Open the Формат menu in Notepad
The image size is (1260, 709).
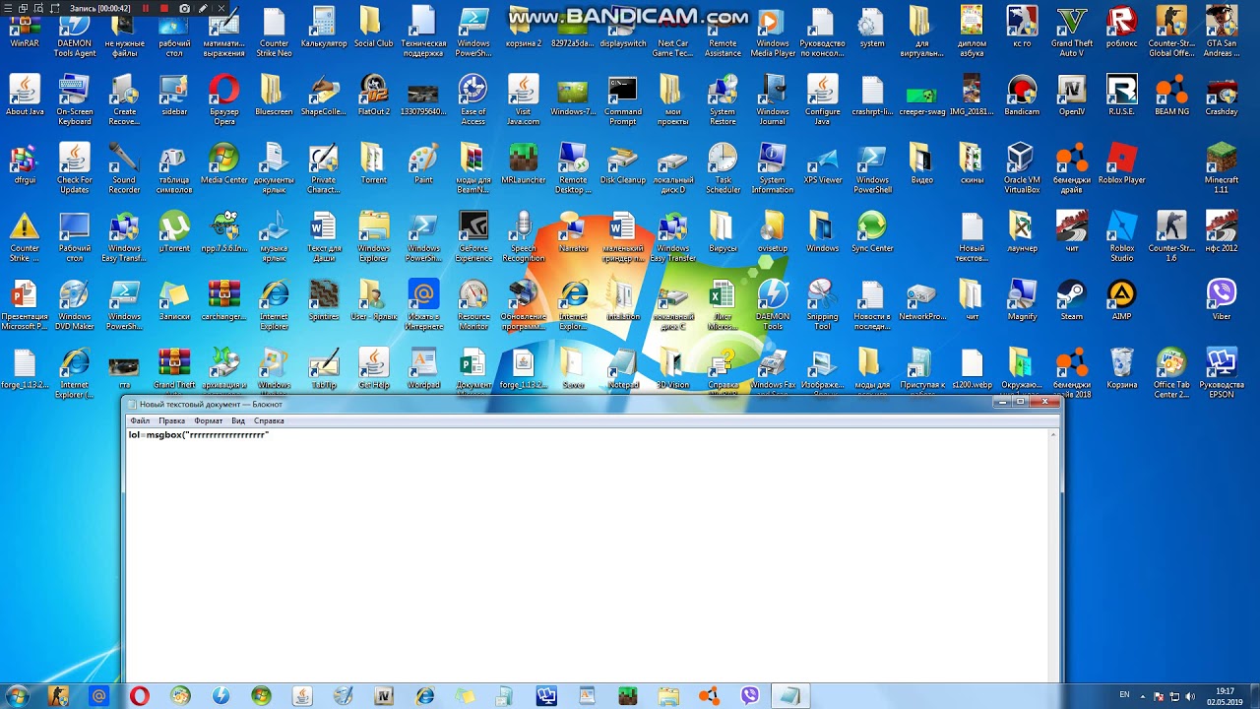[208, 420]
